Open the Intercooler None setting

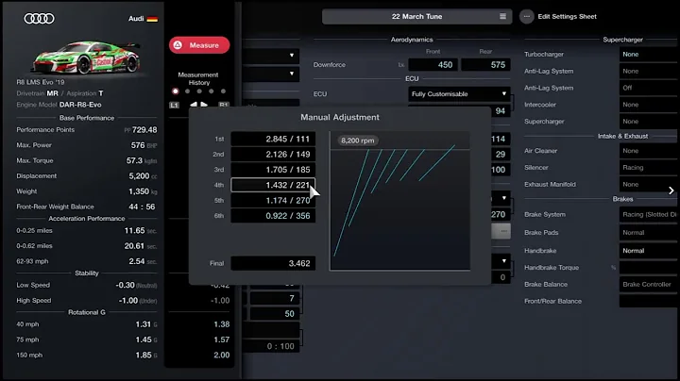point(648,105)
